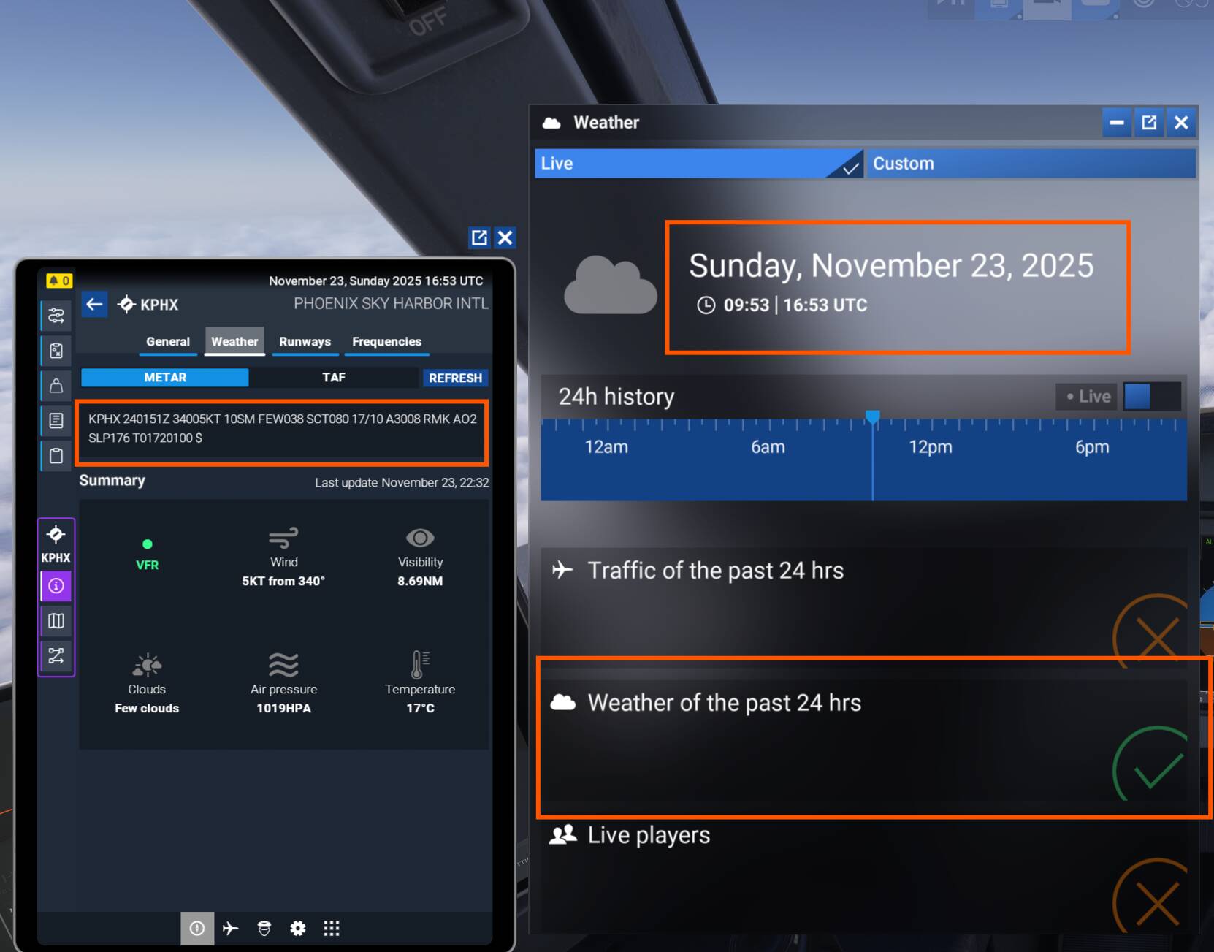This screenshot has width=1214, height=952.
Task: Click 6pm on the 24h history timeline
Action: coord(1091,447)
